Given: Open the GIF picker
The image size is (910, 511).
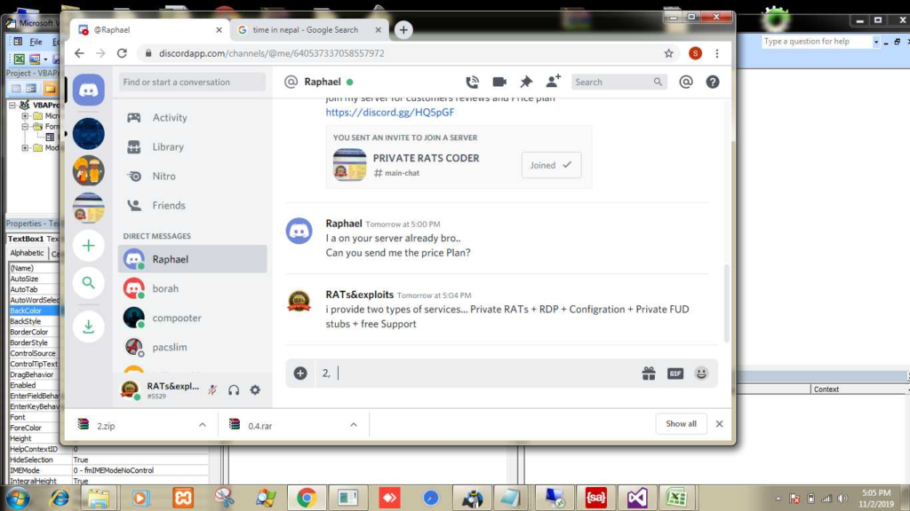Looking at the screenshot, I should click(675, 373).
